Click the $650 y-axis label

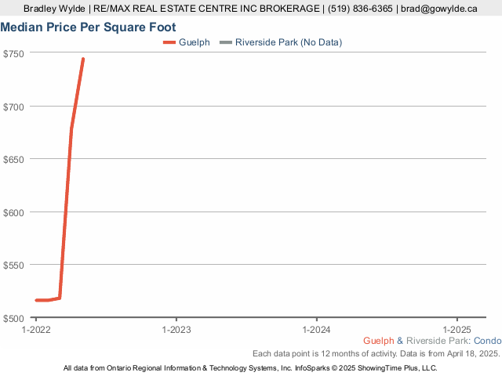[x=13, y=160]
